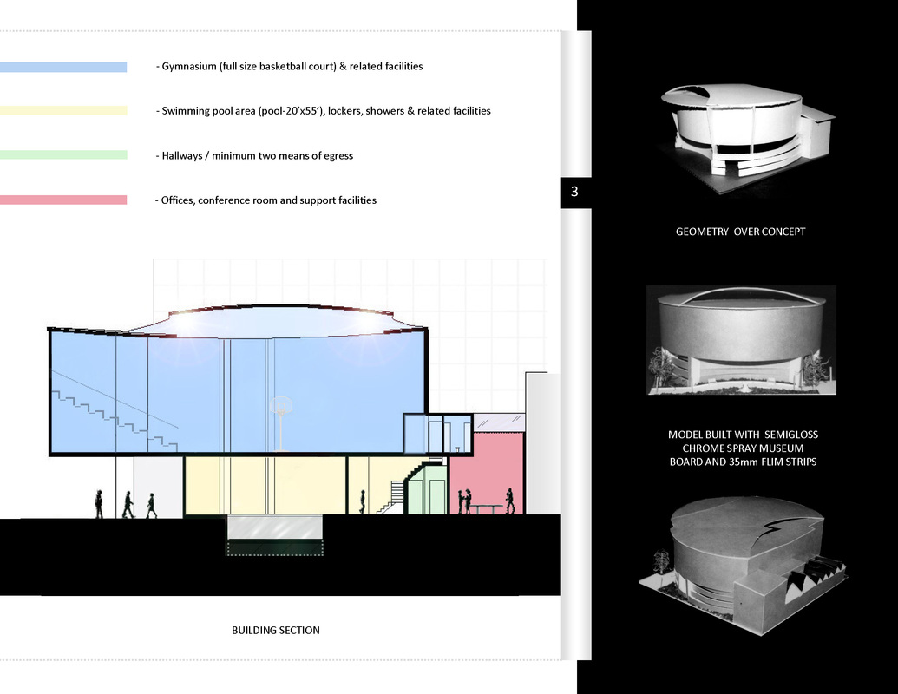
Task: Click the two people talking in pink office
Action: pos(464,501)
